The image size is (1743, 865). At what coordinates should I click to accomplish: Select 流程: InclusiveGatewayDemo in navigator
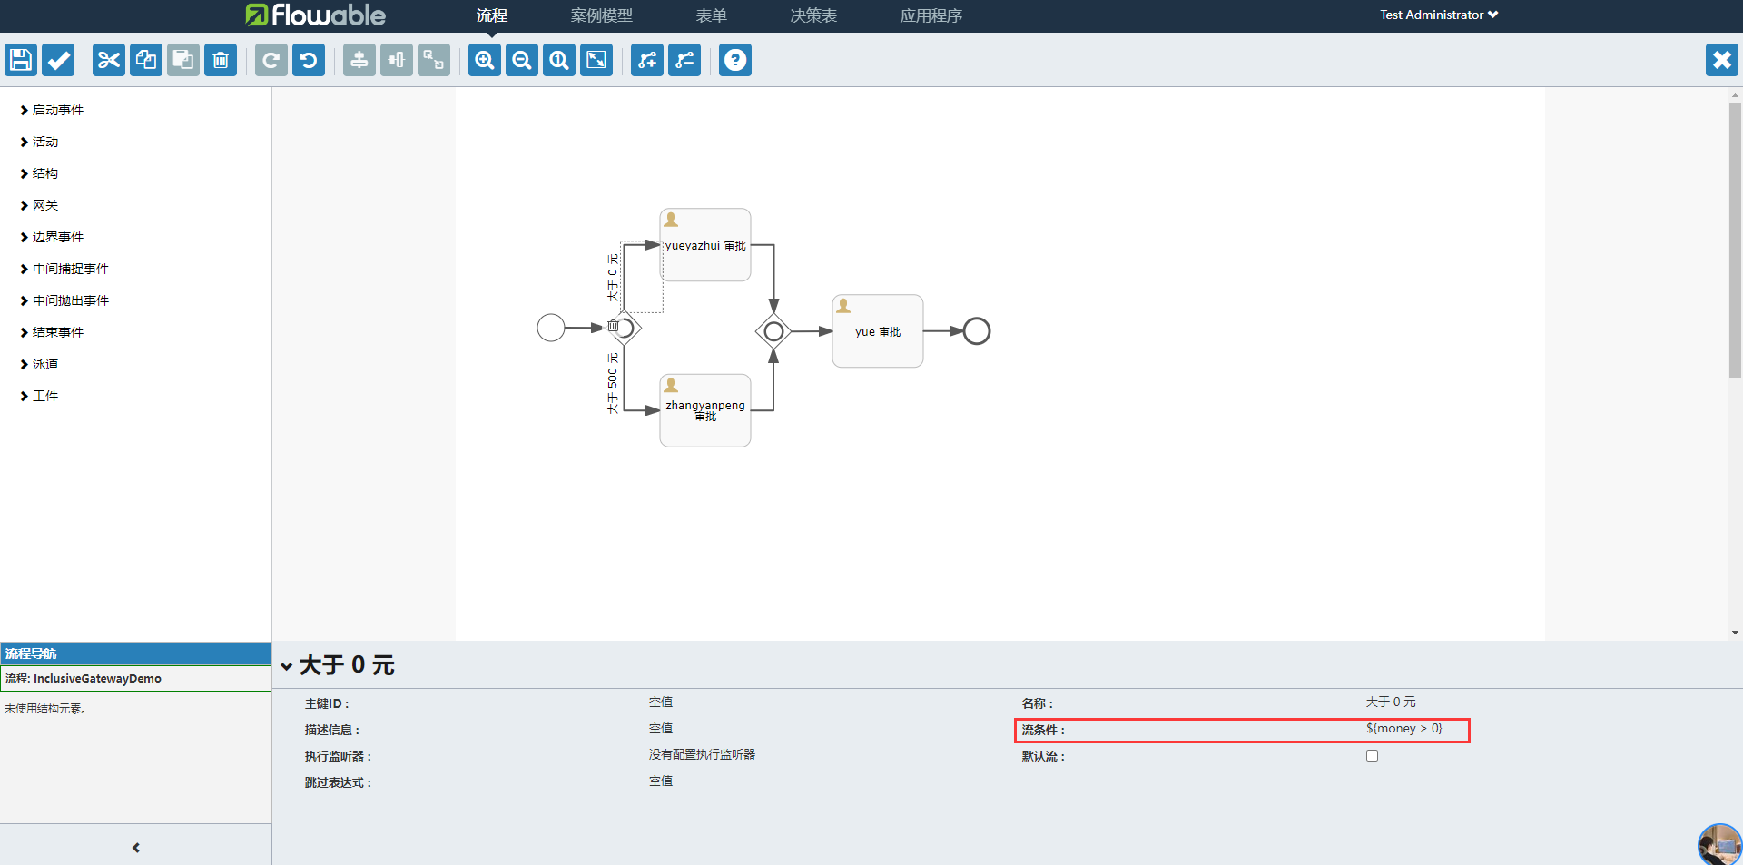pyautogui.click(x=135, y=679)
